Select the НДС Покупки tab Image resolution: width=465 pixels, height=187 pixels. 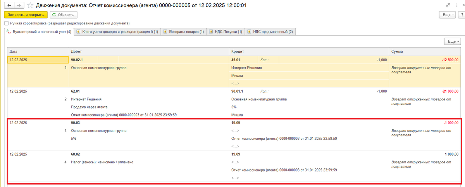click(226, 32)
